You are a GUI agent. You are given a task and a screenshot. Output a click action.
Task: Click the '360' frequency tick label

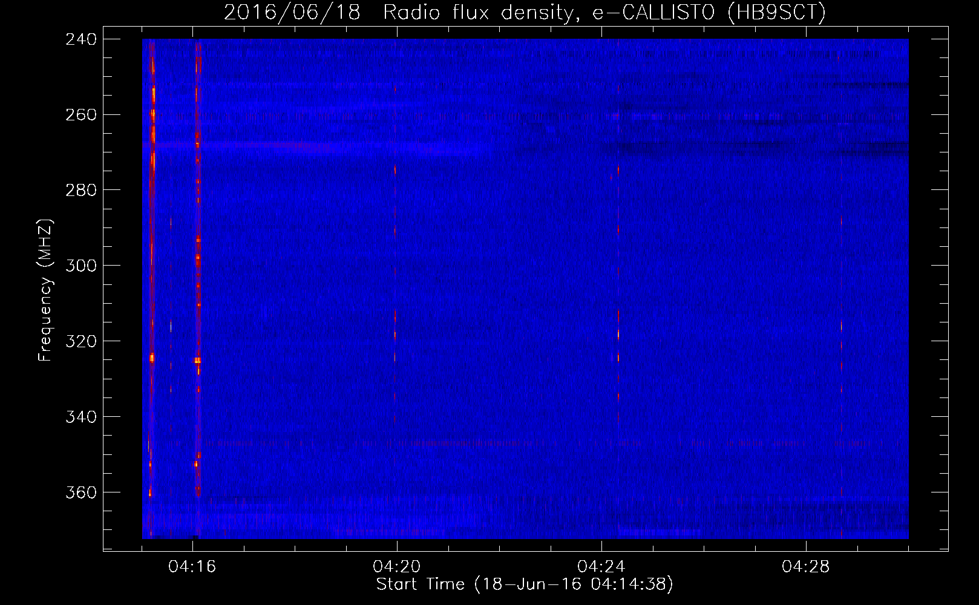pyautogui.click(x=81, y=493)
